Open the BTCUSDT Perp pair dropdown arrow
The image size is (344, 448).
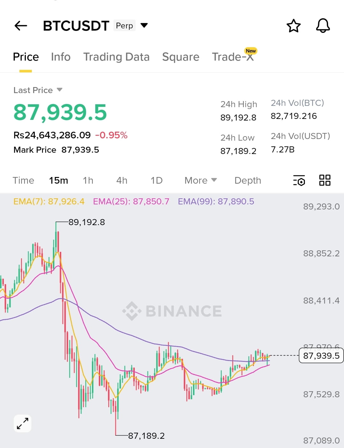pyautogui.click(x=144, y=25)
